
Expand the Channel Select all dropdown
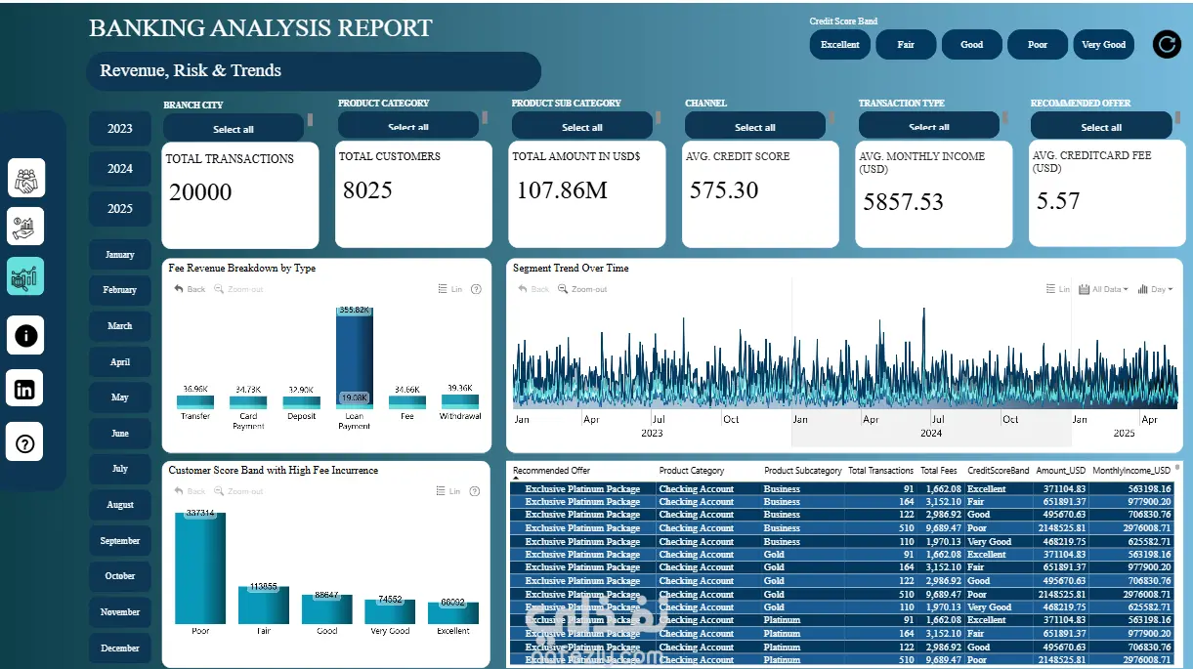click(x=755, y=126)
